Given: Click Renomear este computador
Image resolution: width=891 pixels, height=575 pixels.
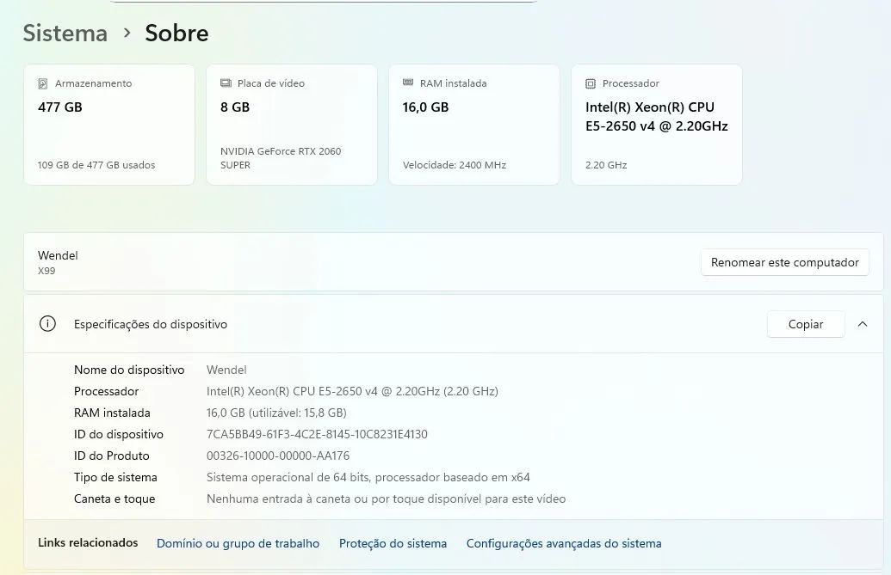Looking at the screenshot, I should click(784, 262).
